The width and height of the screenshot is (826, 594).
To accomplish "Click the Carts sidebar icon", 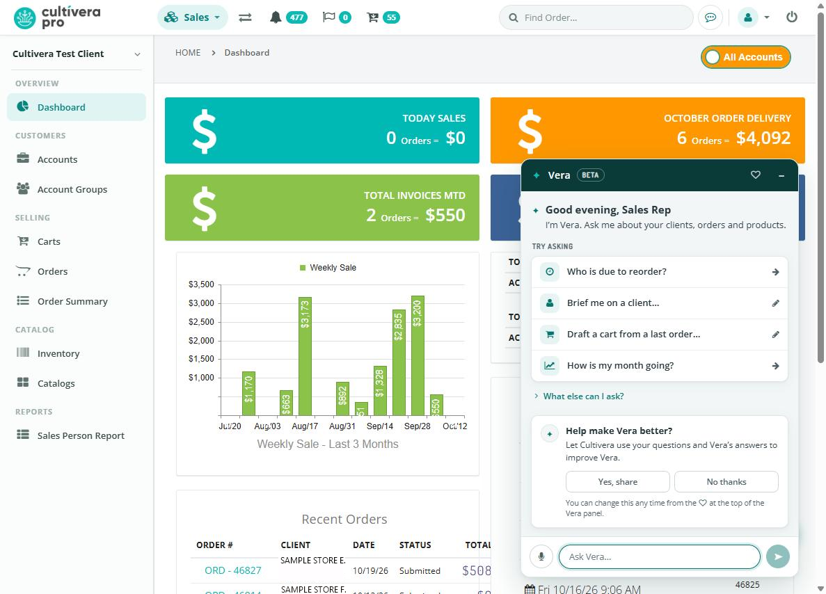I will click(x=23, y=241).
